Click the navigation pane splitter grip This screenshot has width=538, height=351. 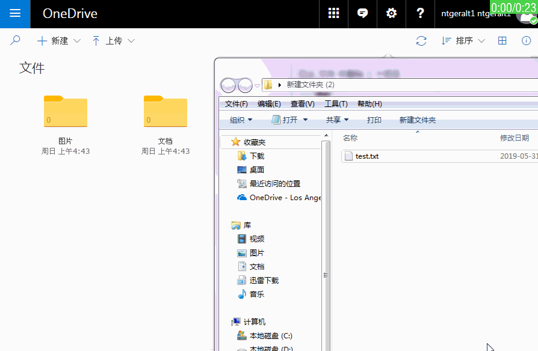pyautogui.click(x=326, y=275)
